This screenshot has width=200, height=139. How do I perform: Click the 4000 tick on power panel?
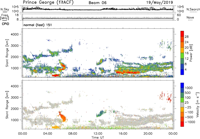pyautogui.click(x=15, y=34)
